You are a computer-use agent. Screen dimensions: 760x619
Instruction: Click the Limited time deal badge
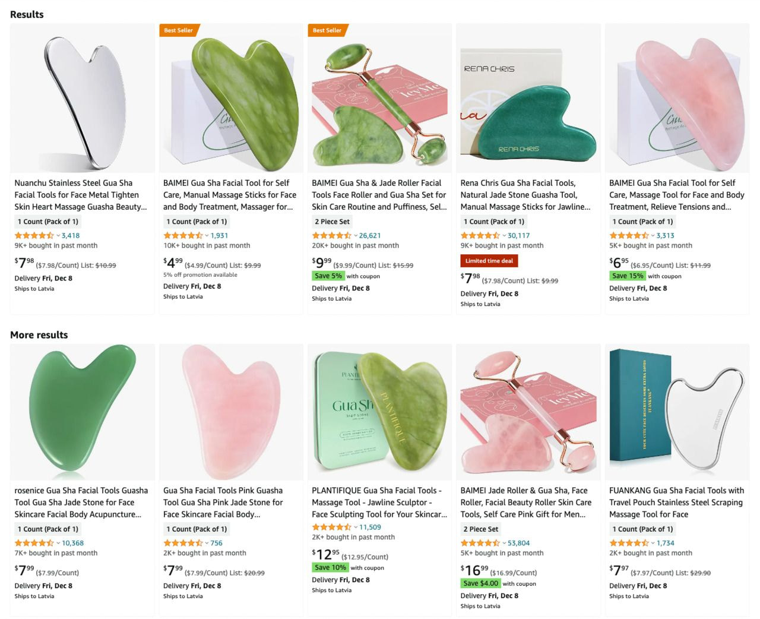click(489, 261)
